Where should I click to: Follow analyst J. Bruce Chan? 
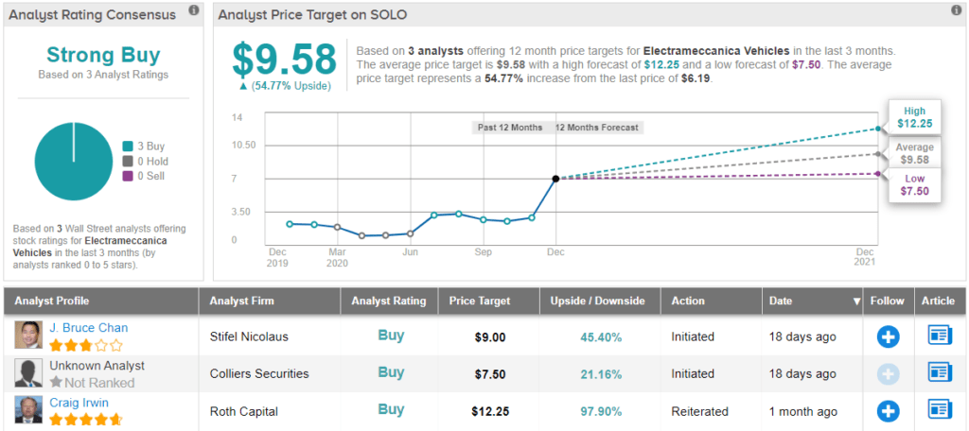pyautogui.click(x=888, y=336)
